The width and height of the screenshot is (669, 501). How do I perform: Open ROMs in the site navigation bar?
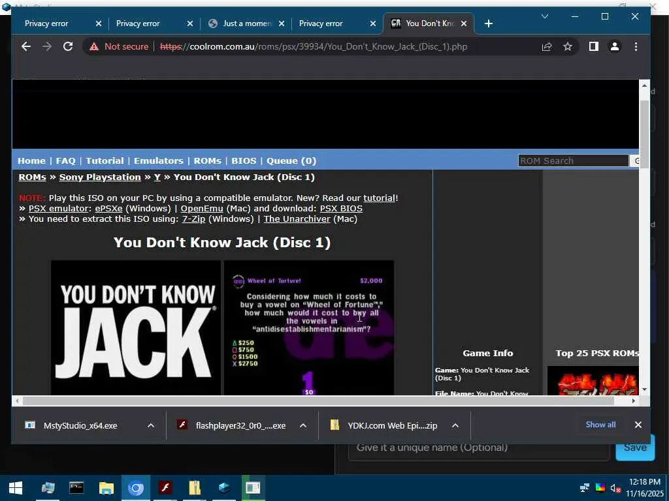pos(207,160)
